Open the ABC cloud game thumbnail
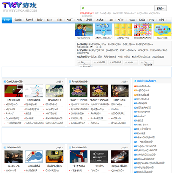173x173 pixels. click(x=162, y=30)
